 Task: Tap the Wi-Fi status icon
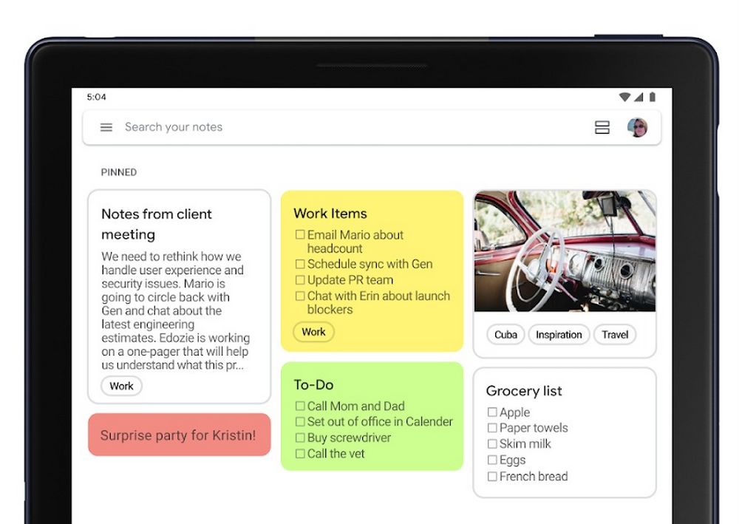624,97
